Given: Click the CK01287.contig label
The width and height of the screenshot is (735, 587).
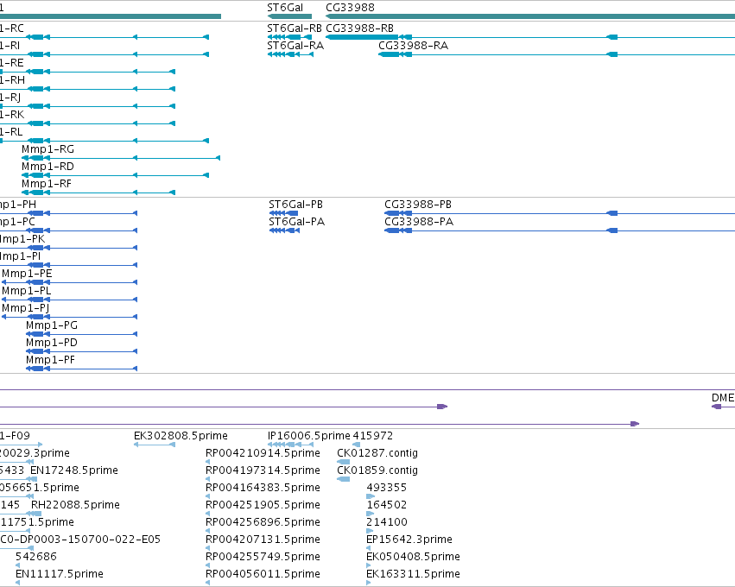Looking at the screenshot, I should click(x=377, y=453).
